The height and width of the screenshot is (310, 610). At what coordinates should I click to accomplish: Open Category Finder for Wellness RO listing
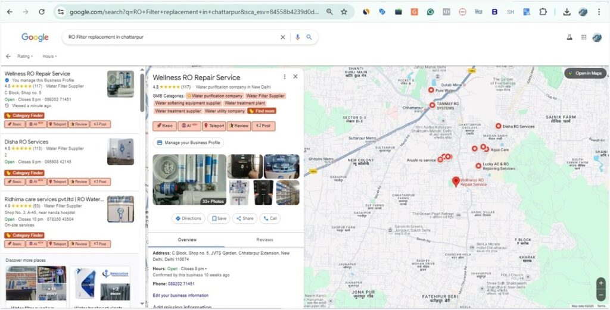click(x=24, y=115)
